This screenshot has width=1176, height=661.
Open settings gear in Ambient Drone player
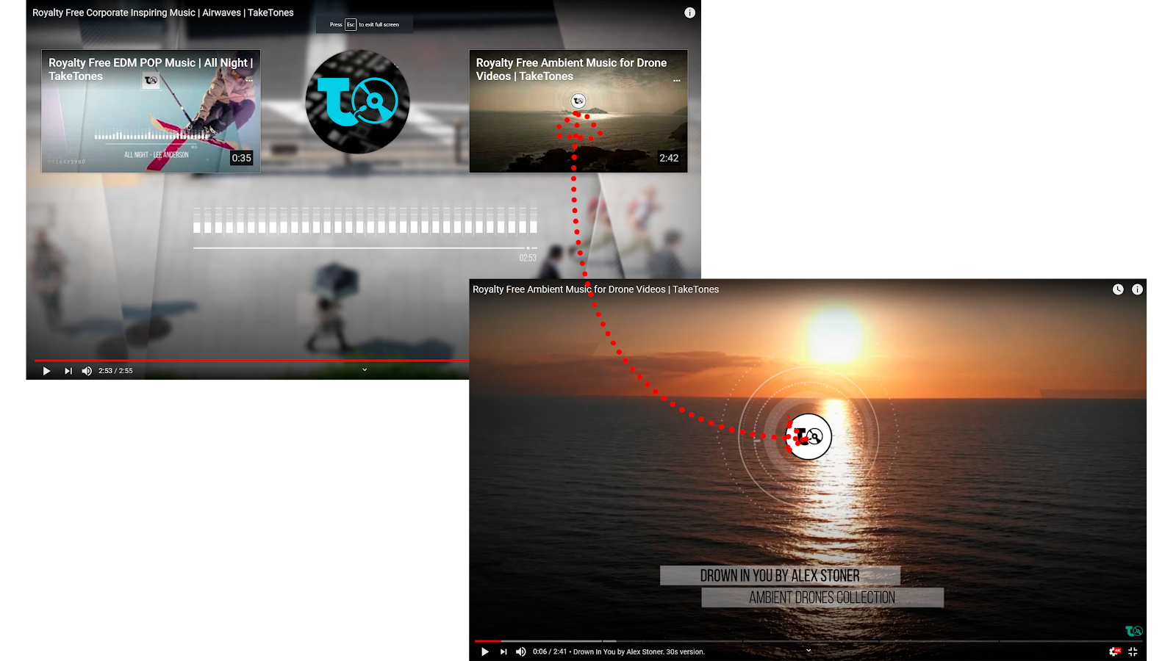pos(1114,651)
